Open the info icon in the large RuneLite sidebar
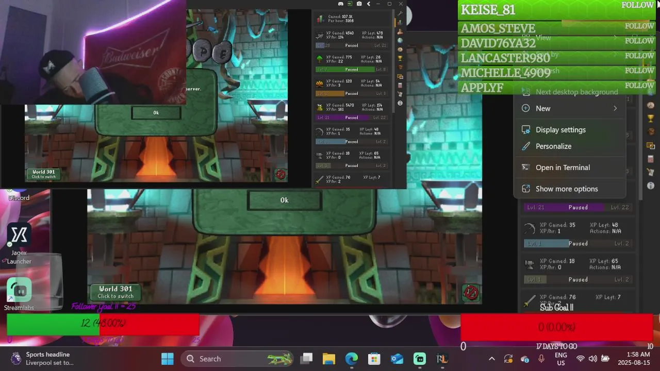 click(651, 185)
